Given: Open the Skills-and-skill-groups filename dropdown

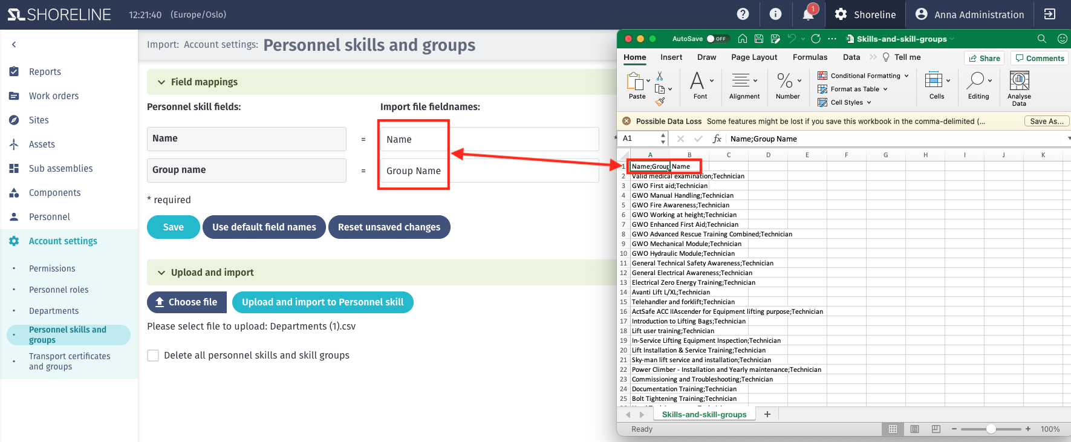Looking at the screenshot, I should 952,39.
